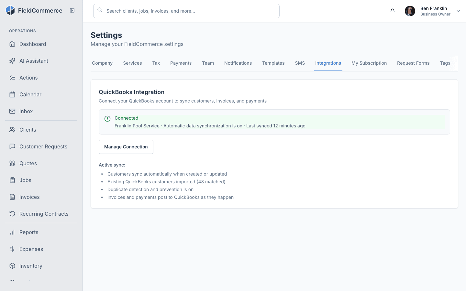Click the 'Connected' status text

[x=126, y=118]
